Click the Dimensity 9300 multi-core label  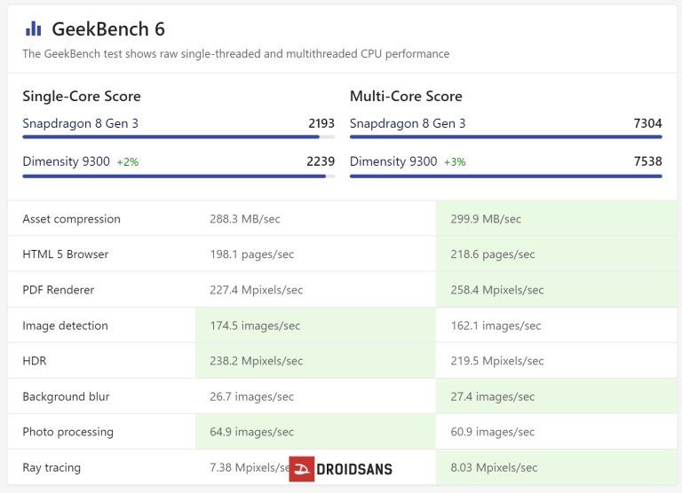pos(393,161)
